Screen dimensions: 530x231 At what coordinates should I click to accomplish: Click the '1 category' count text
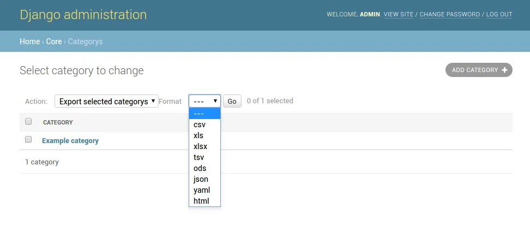point(42,162)
